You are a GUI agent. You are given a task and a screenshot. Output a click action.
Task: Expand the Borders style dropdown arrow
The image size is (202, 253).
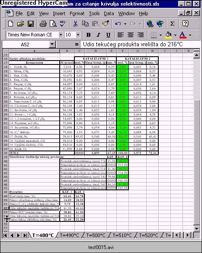point(160,35)
